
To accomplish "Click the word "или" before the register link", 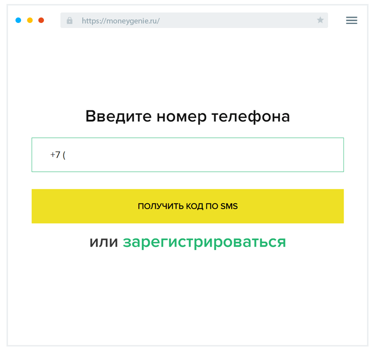I will (103, 242).
